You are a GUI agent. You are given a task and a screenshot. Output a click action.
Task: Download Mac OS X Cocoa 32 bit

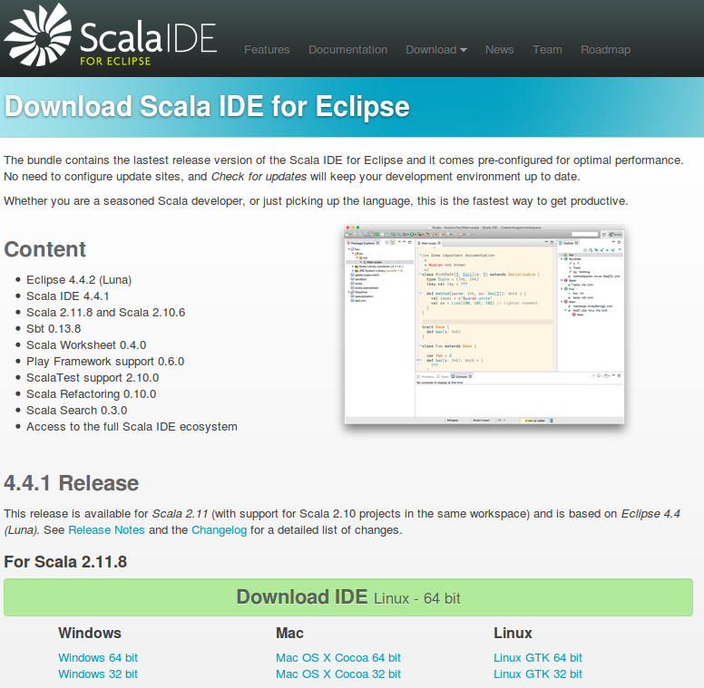click(338, 674)
